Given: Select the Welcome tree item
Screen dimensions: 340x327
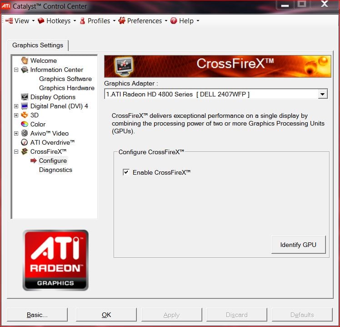Looking at the screenshot, I should point(43,60).
